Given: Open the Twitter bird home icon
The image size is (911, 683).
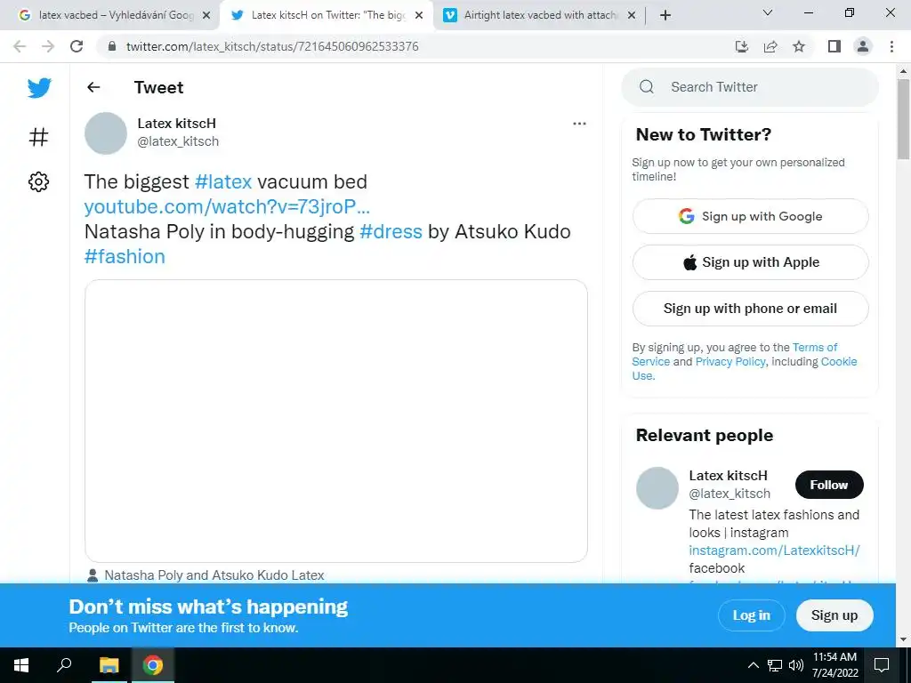Looking at the screenshot, I should 39,88.
